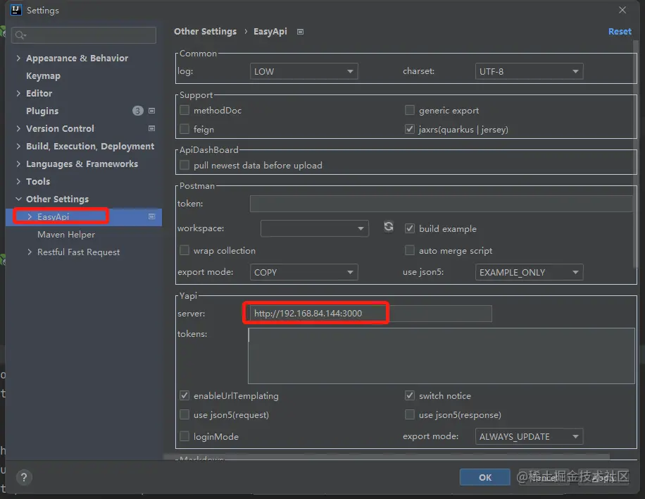Expand the EasyApi tree node arrow
The image size is (645, 499).
pyautogui.click(x=30, y=216)
